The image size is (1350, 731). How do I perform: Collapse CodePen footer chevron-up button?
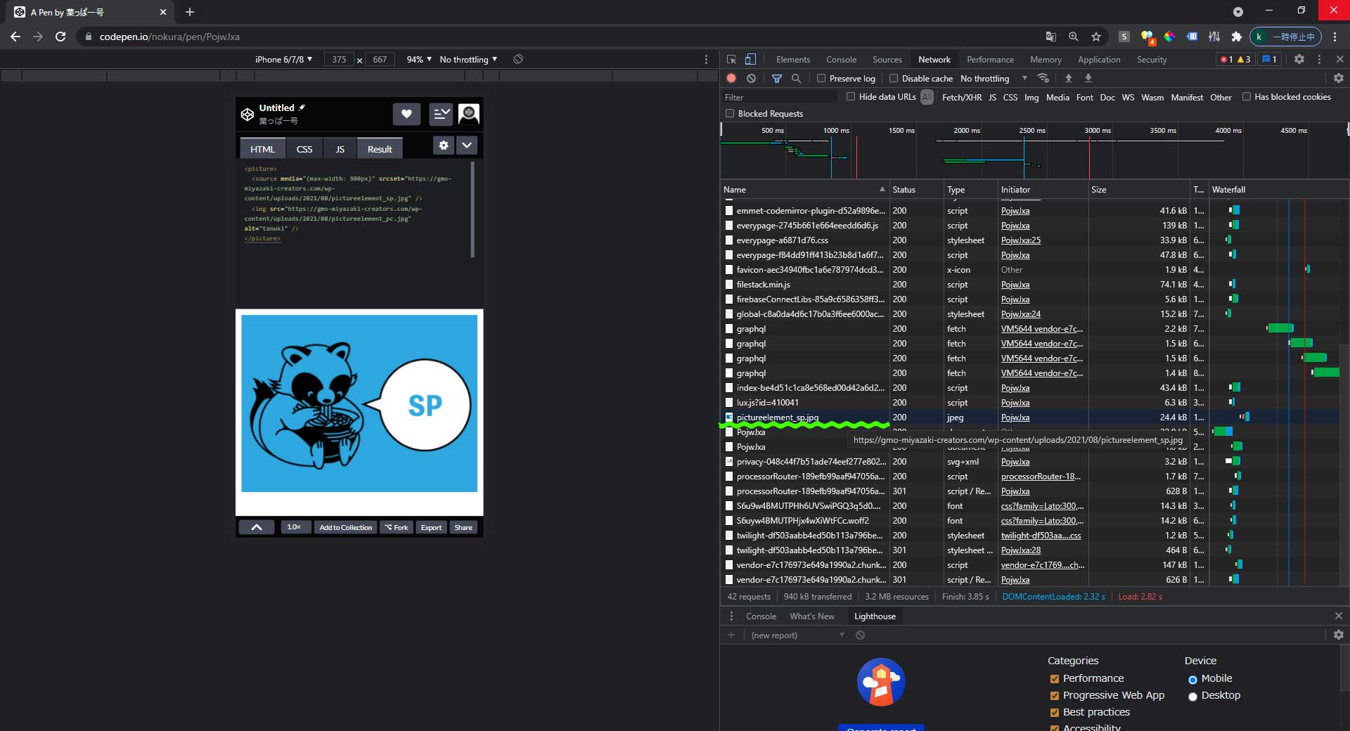click(x=257, y=527)
